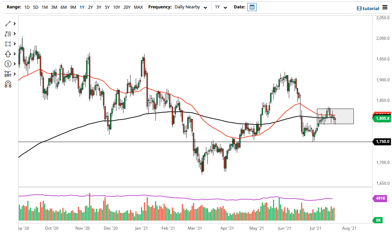Click the Aug '21 date axis label
This screenshot has width=392, height=234.
(x=349, y=228)
